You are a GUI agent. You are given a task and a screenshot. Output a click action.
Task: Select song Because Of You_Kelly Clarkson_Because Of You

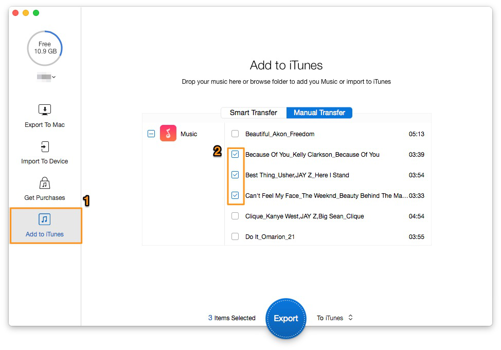312,155
